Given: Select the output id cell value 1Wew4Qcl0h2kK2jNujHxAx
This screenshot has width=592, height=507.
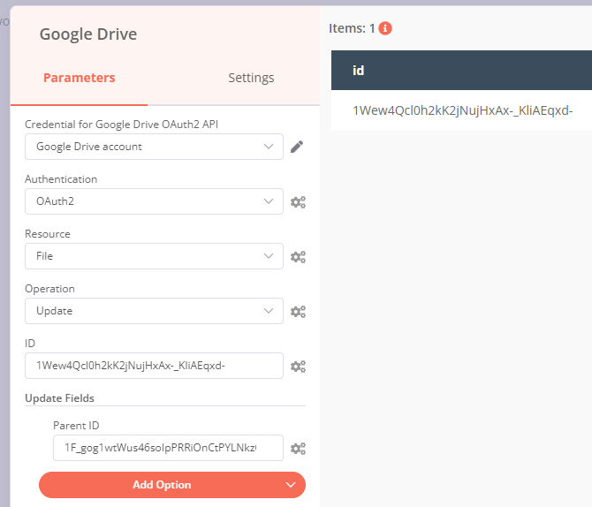Looking at the screenshot, I should [x=462, y=110].
